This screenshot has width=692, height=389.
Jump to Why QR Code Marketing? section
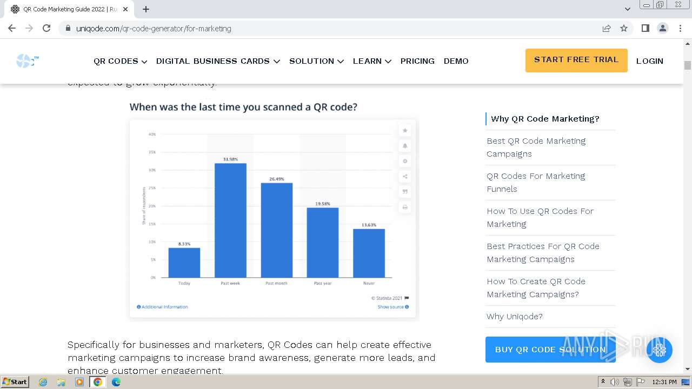pyautogui.click(x=545, y=119)
